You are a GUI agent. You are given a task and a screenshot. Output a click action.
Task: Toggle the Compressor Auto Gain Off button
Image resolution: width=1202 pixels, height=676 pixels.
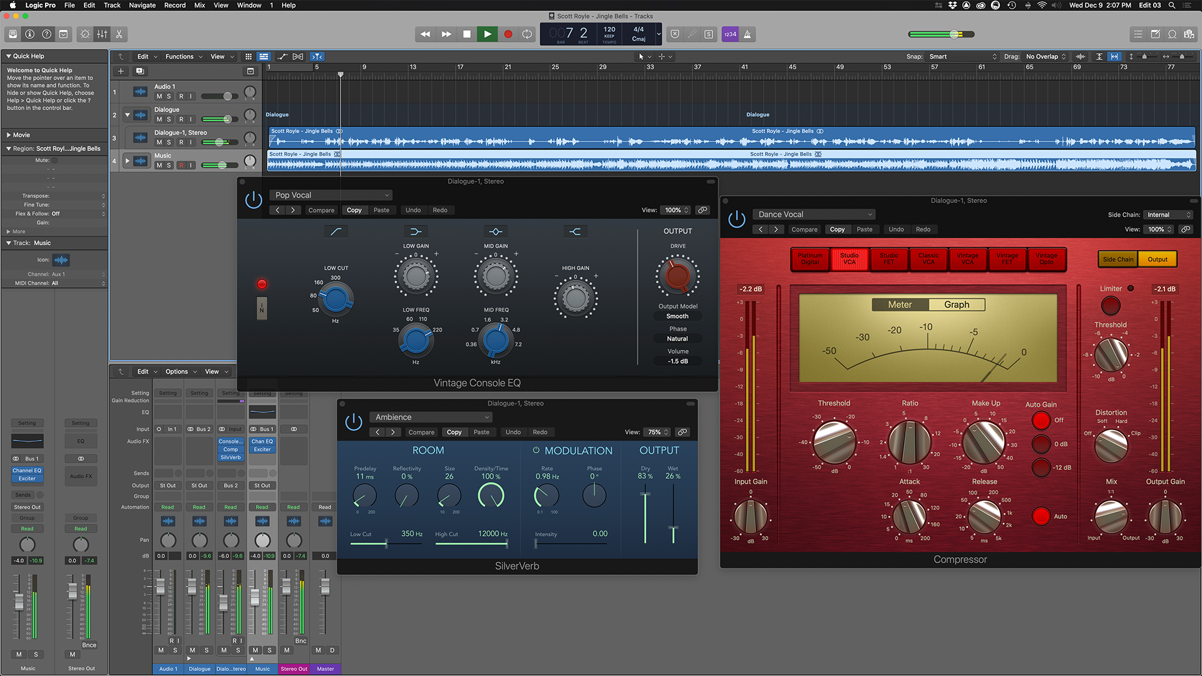1041,421
